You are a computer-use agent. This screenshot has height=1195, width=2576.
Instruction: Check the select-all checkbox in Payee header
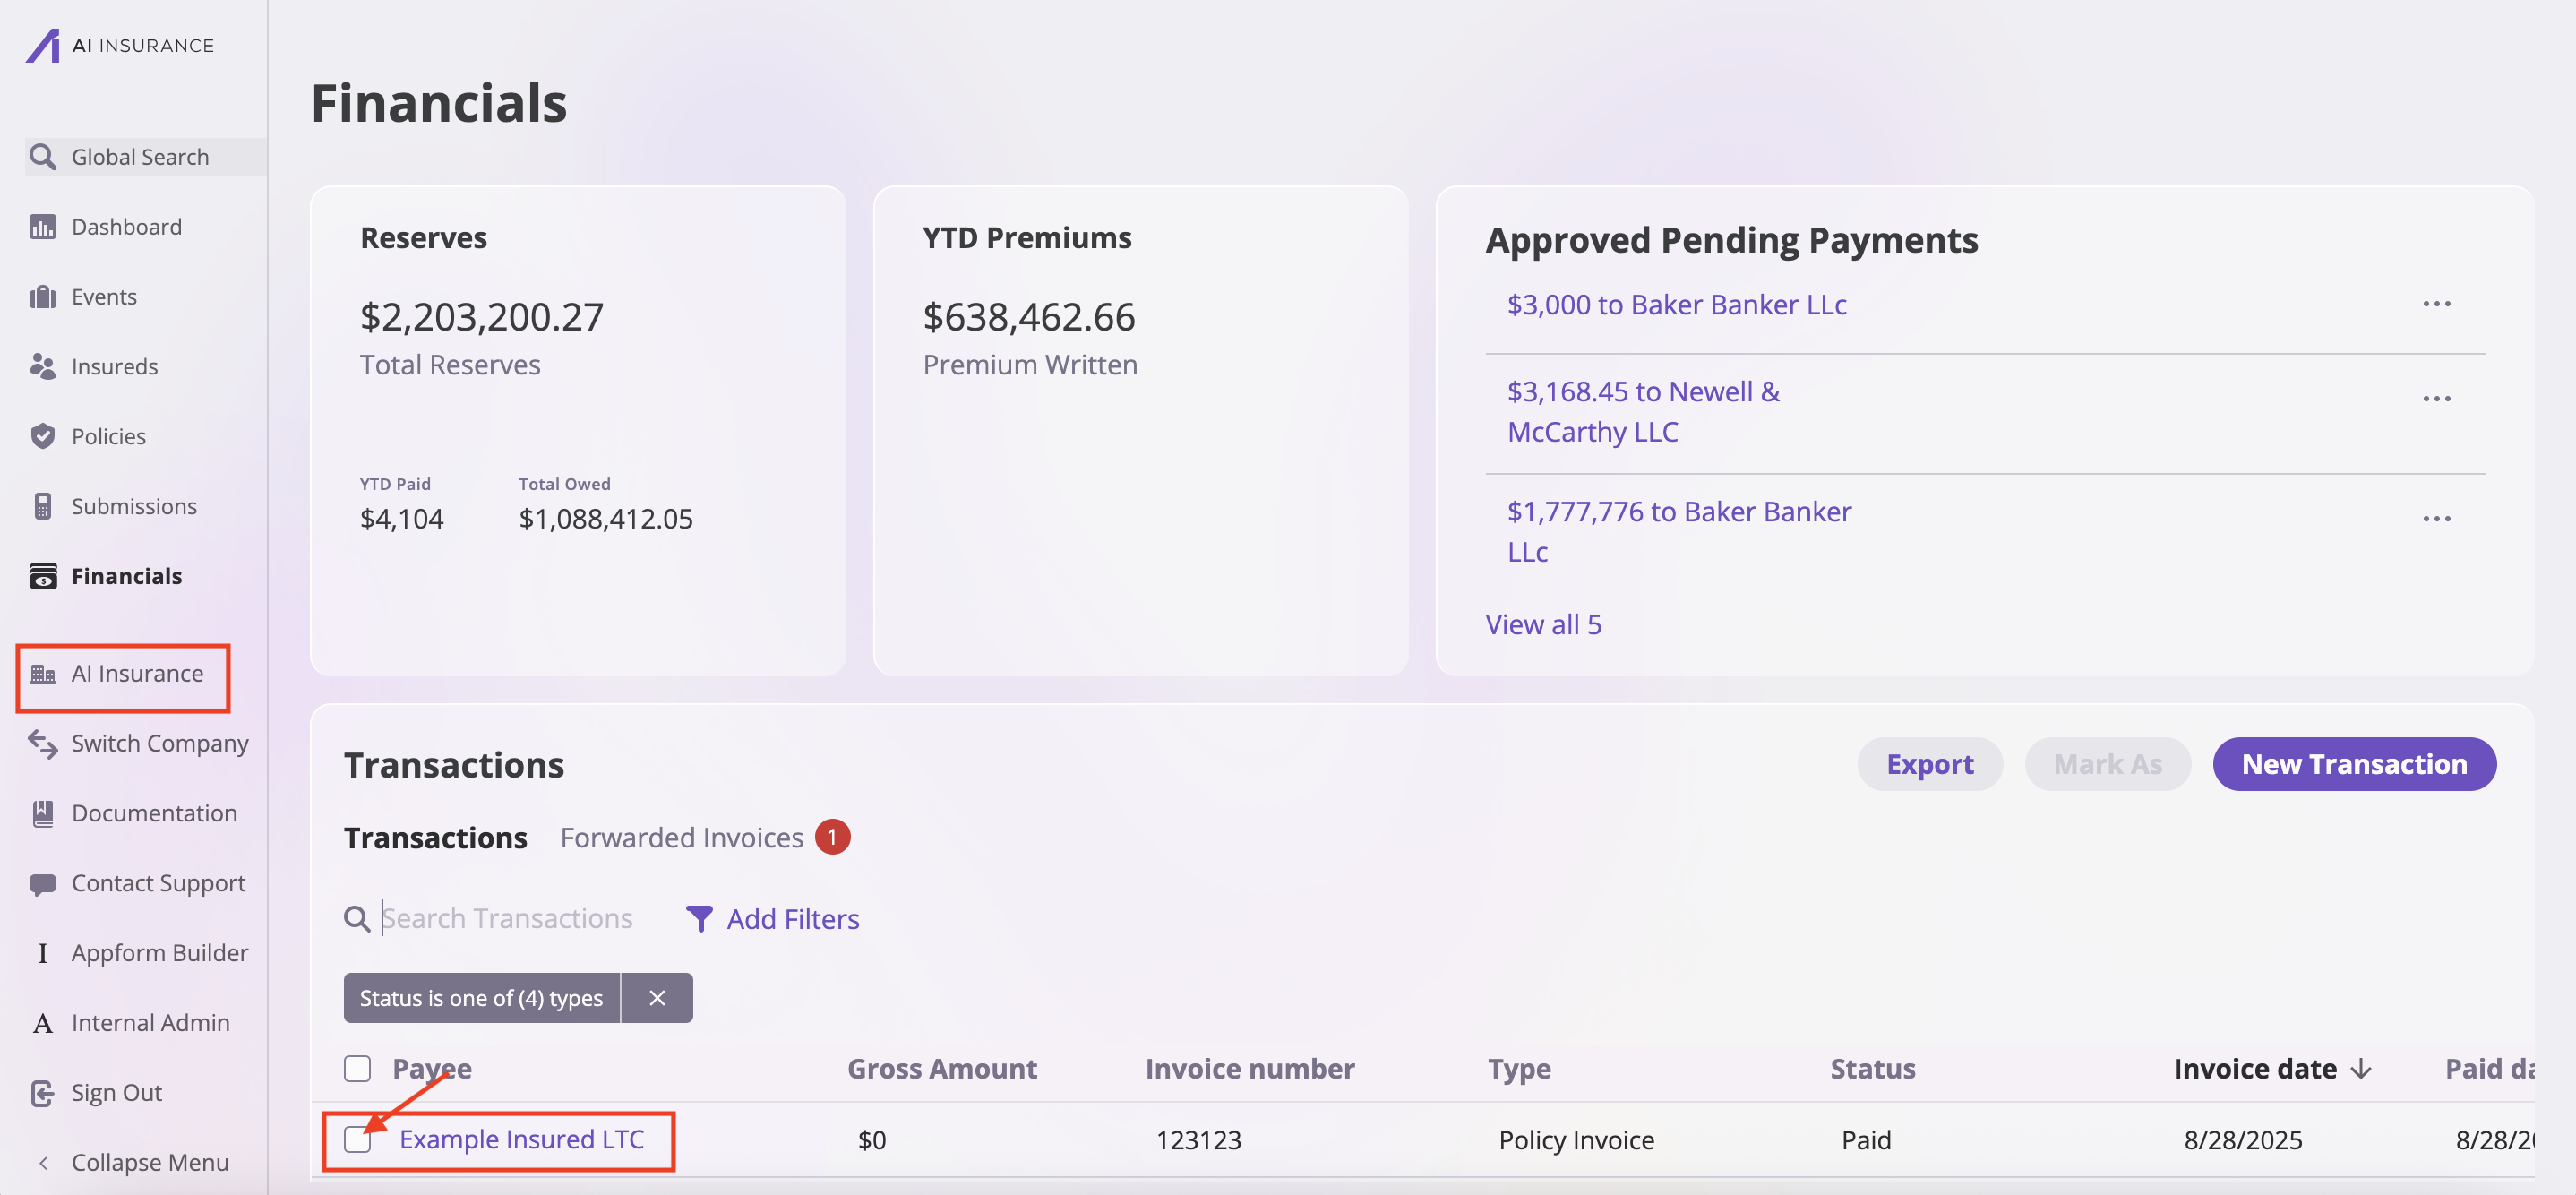coord(357,1068)
